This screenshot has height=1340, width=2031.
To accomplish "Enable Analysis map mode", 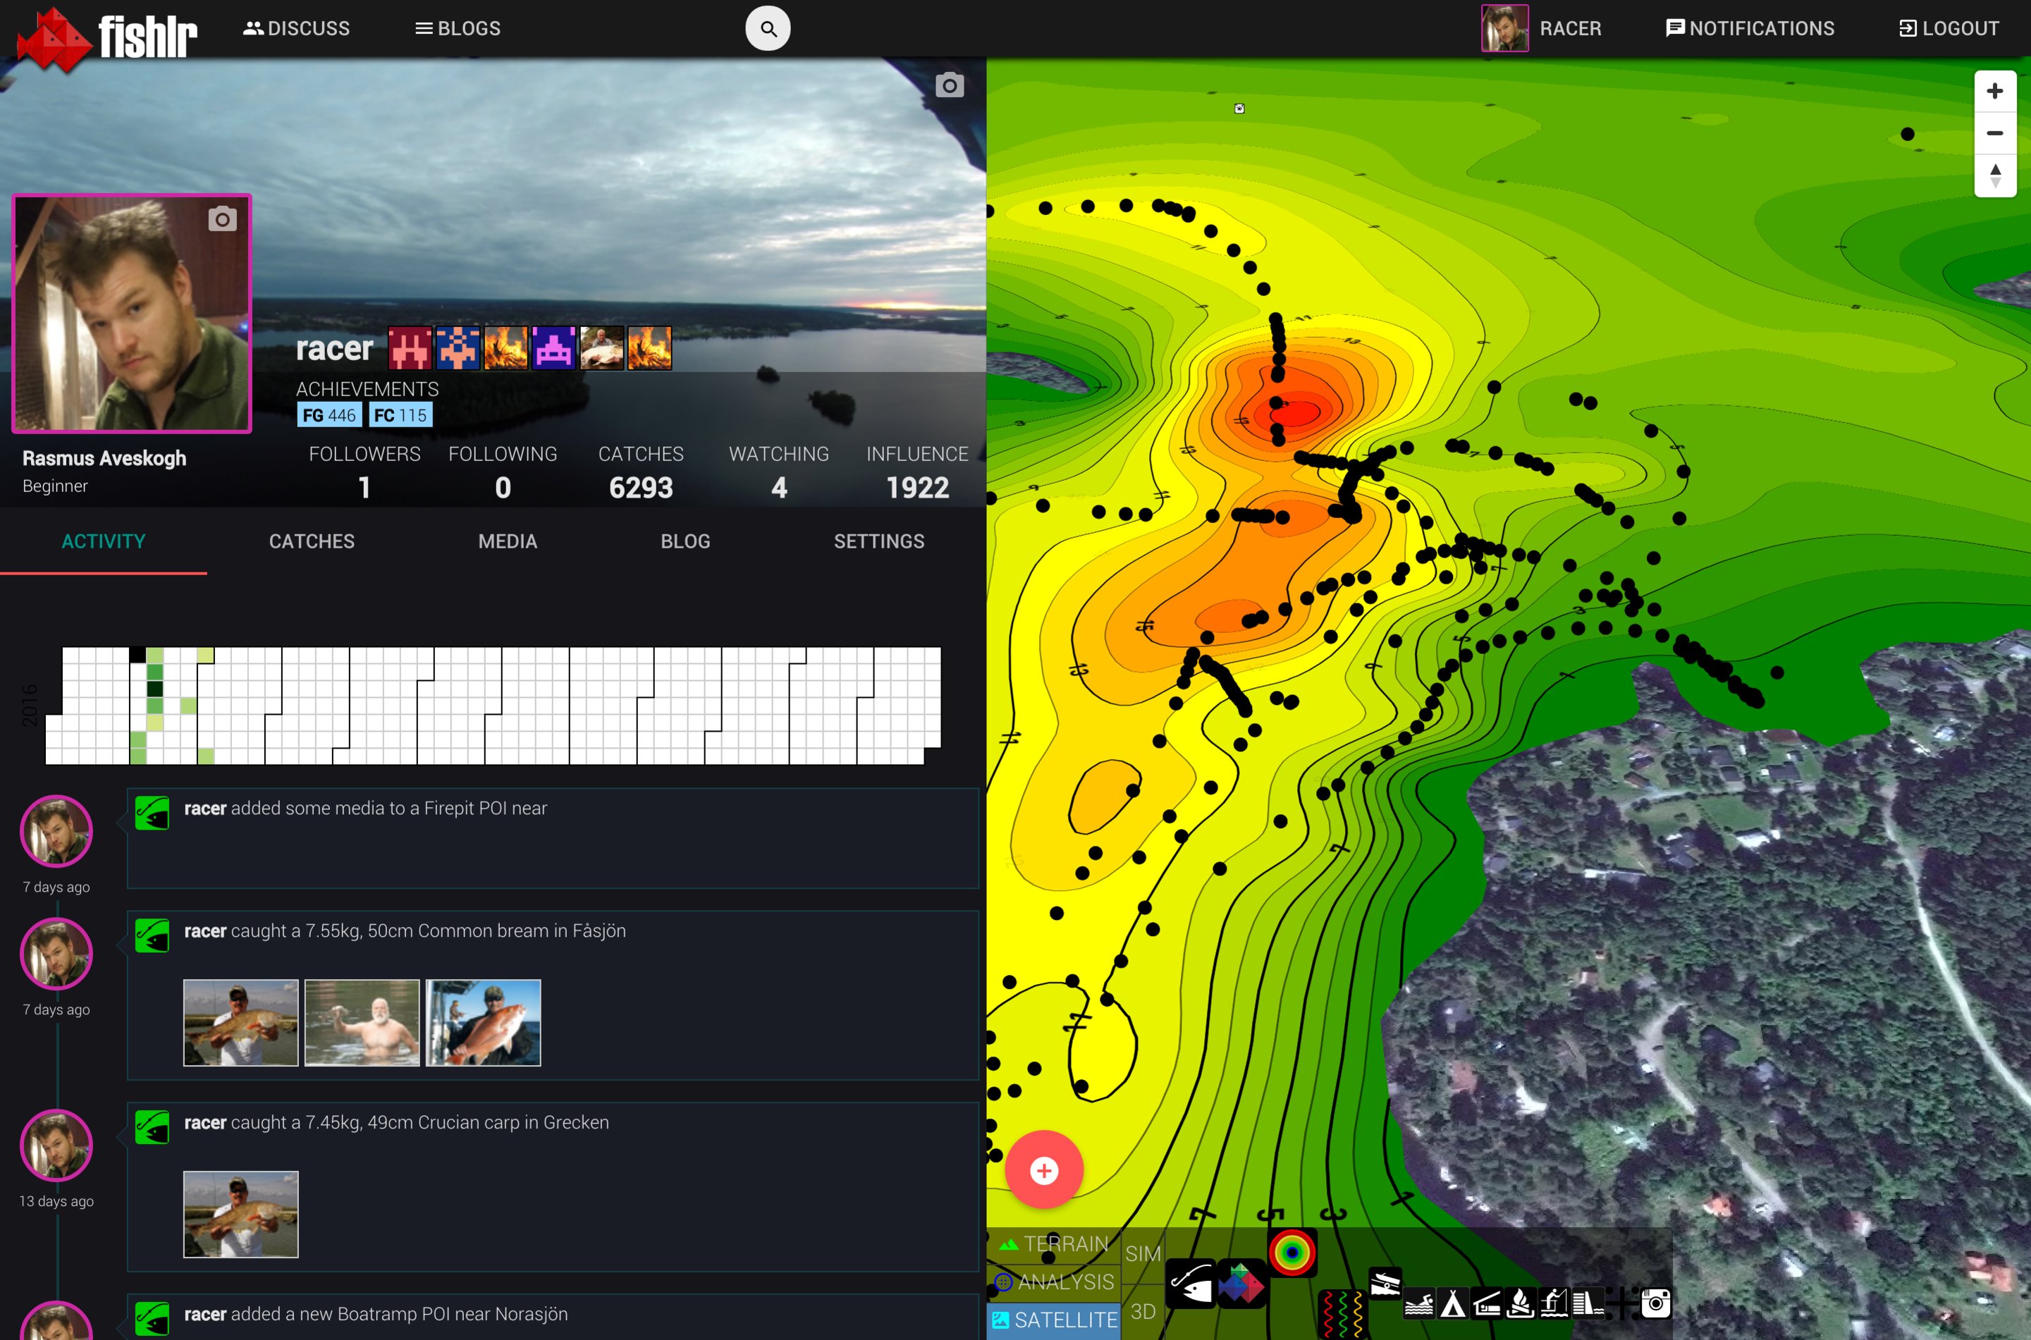I will pyautogui.click(x=1056, y=1282).
